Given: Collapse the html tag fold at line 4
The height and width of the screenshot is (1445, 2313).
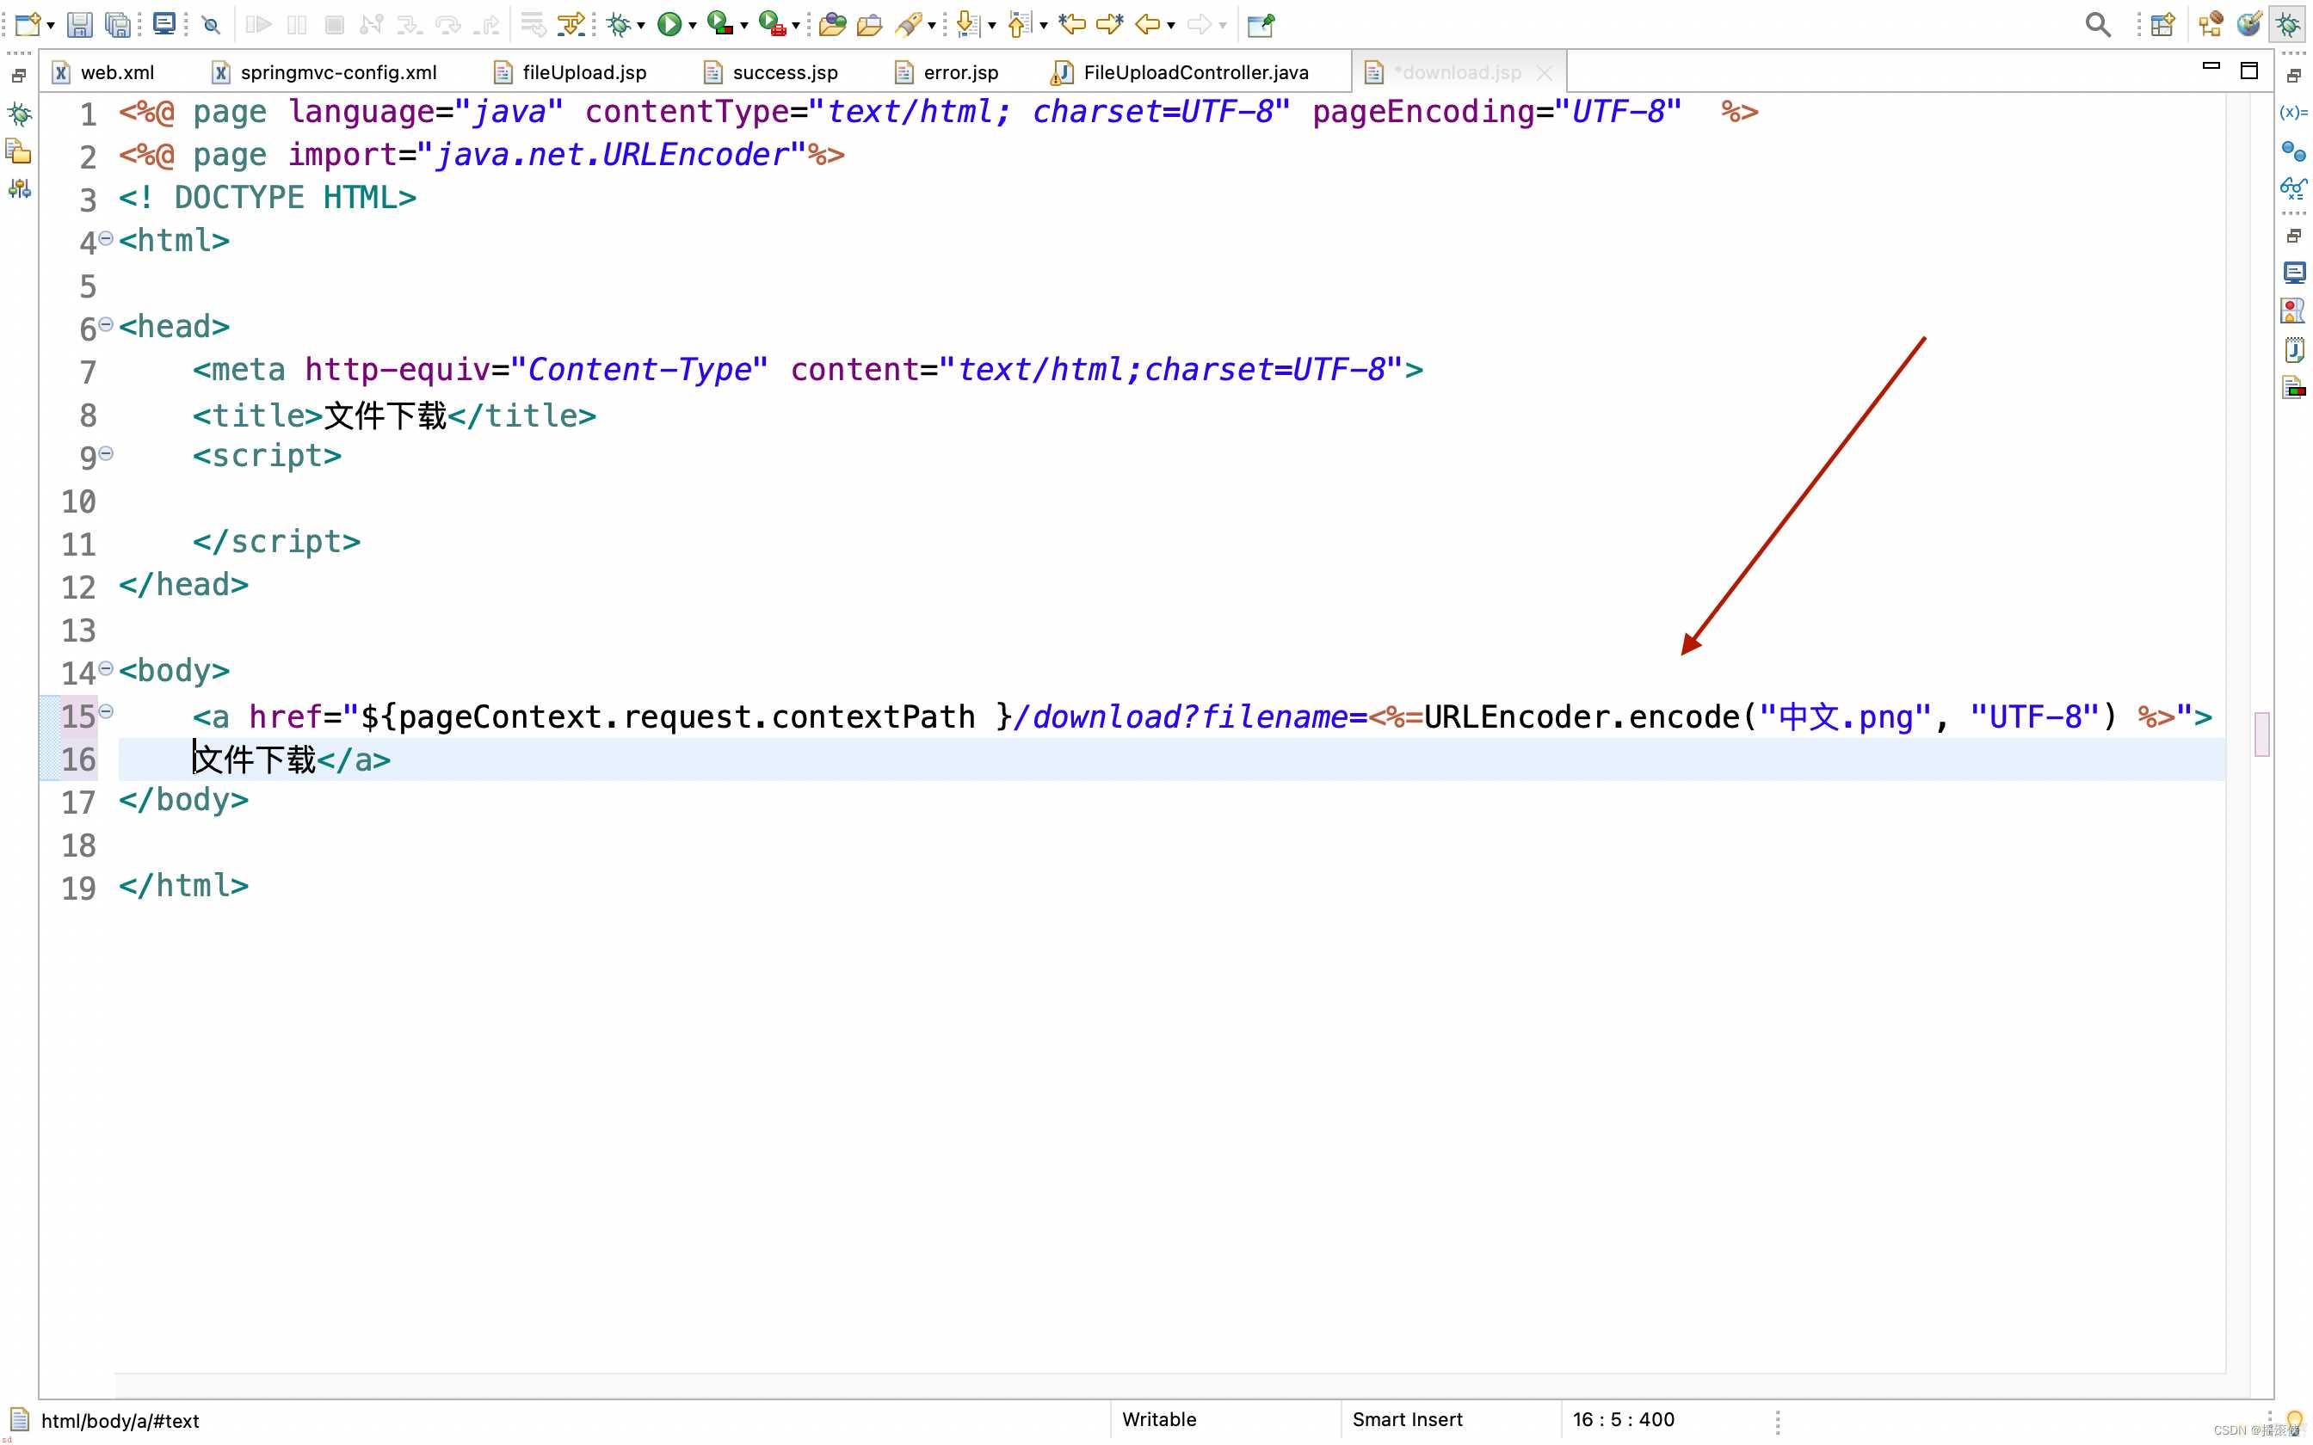Looking at the screenshot, I should coord(106,238).
